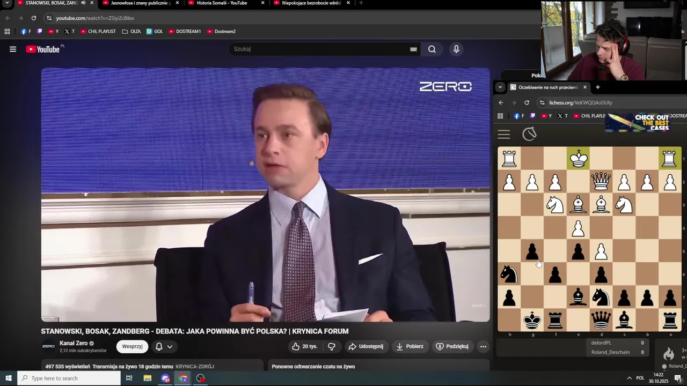The height and width of the screenshot is (386, 687).
Task: Expand the tab search dropdown in main browser
Action: click(x=7, y=3)
